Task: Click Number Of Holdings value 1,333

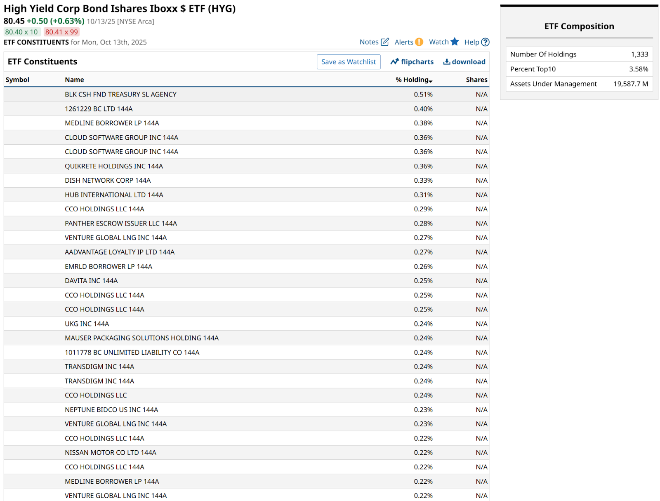Action: (639, 54)
